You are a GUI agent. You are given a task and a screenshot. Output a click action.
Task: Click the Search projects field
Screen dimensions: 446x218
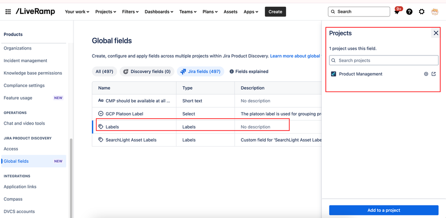pos(384,61)
